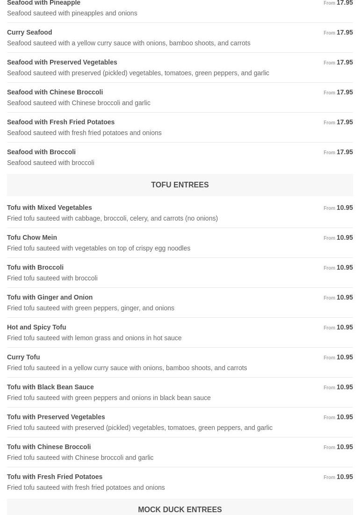Click the Seafood with Broccoli item
The width and height of the screenshot is (360, 515).
(x=41, y=152)
